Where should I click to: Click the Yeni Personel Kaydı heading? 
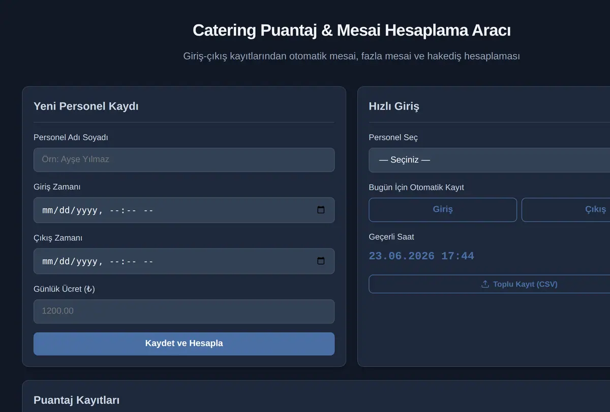point(86,106)
